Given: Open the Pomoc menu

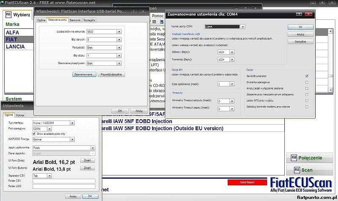Looking at the screenshot, I should [158, 16].
